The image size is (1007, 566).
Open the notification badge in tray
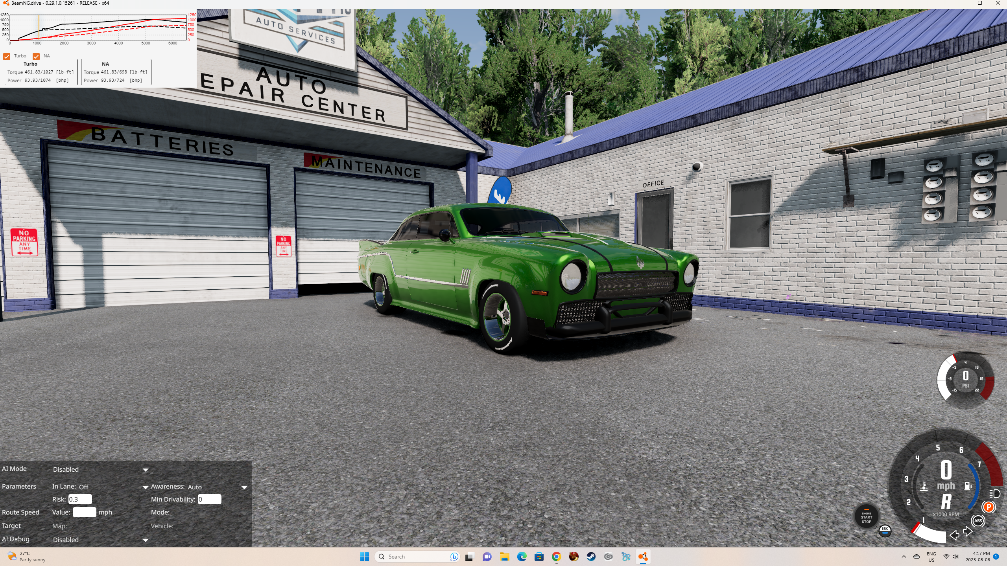click(x=996, y=557)
